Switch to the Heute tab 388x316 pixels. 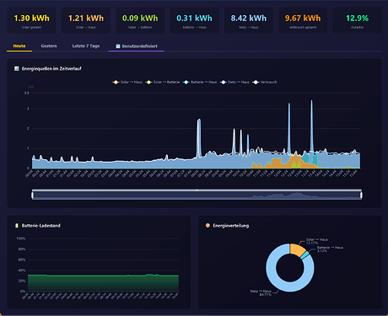pyautogui.click(x=19, y=46)
